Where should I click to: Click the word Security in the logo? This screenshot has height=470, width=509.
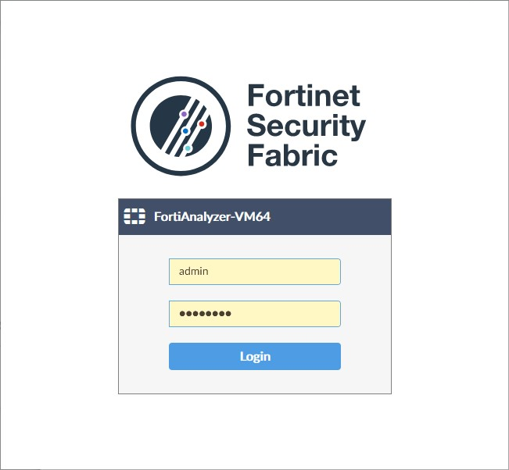click(x=306, y=126)
